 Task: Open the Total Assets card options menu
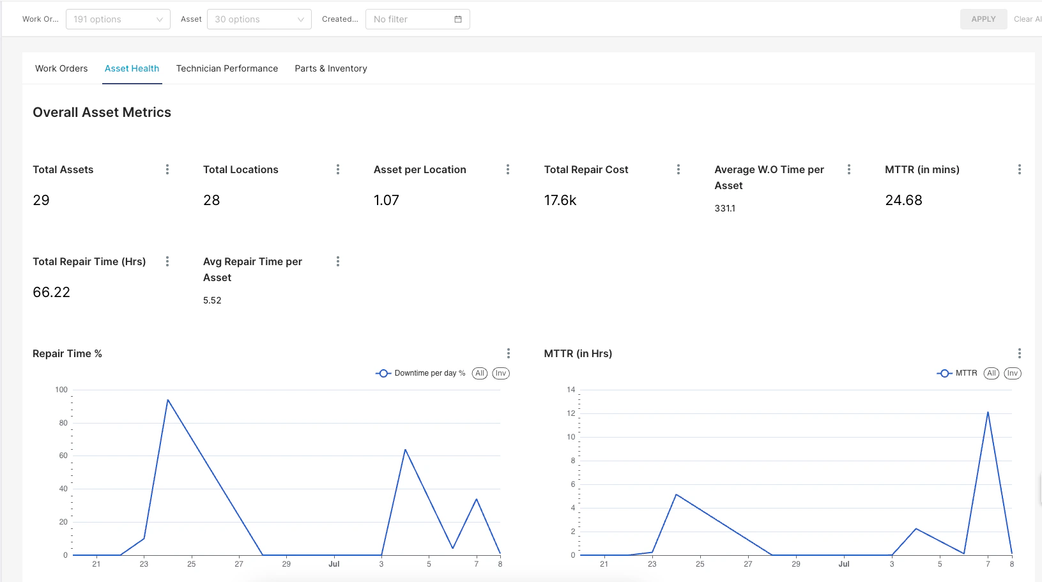[x=167, y=169]
